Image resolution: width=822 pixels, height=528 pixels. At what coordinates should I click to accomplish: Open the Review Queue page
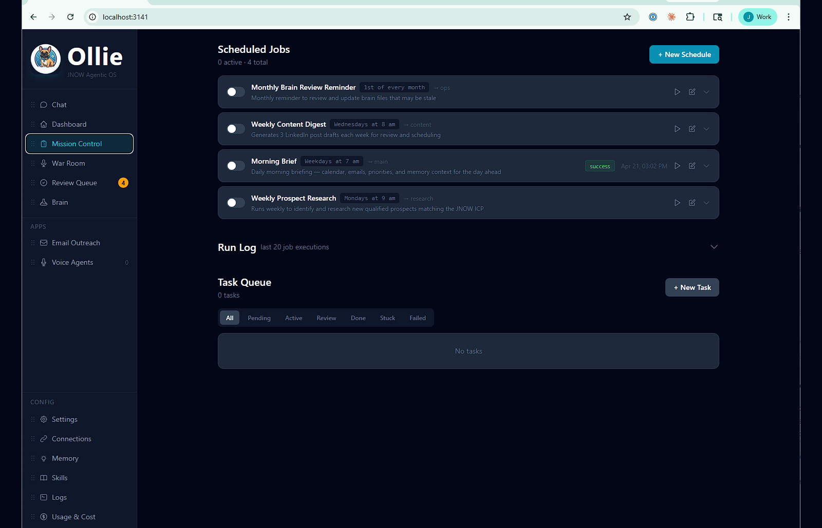(79, 183)
